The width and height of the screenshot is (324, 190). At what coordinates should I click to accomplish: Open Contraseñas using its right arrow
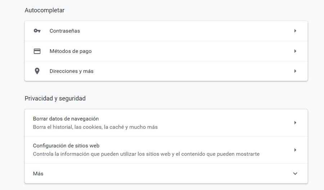click(295, 31)
